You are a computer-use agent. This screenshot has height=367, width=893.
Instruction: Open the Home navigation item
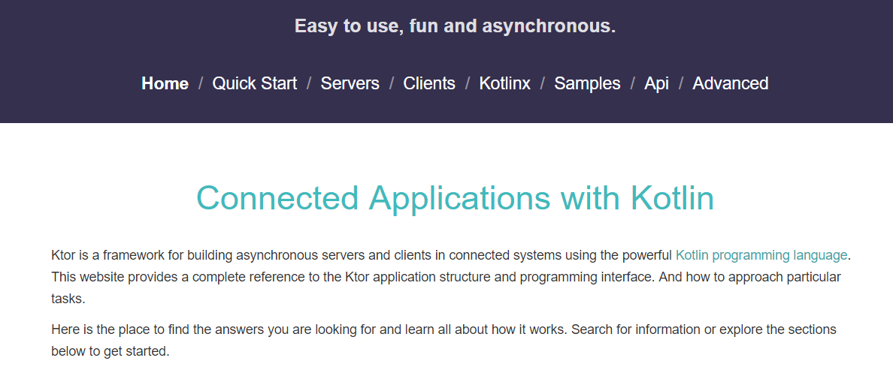click(165, 83)
